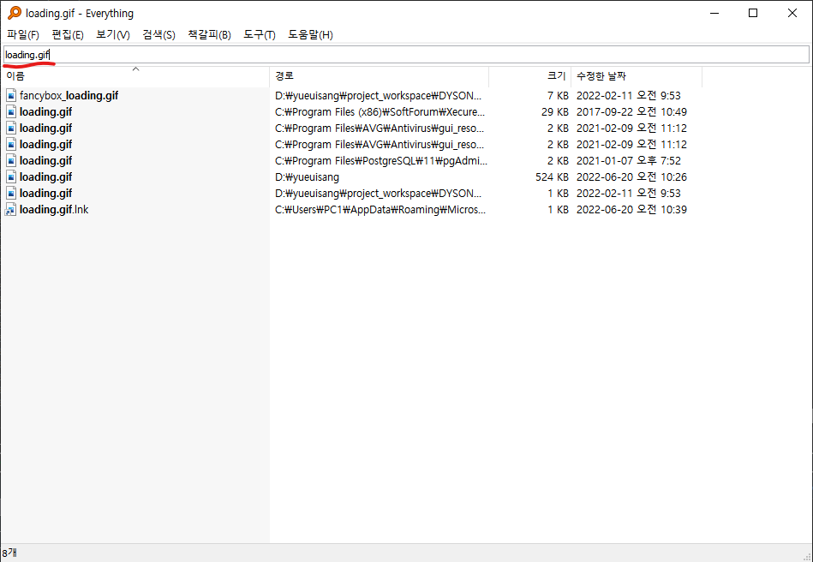Image resolution: width=813 pixels, height=562 pixels.
Task: Click the 29 KB size value
Action: click(x=555, y=112)
